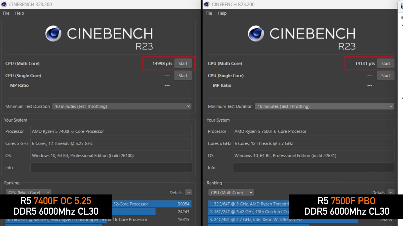
Task: Start Multi Core test for the 7500F
Action: click(385, 64)
